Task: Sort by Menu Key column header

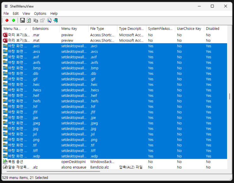Action: (x=74, y=29)
